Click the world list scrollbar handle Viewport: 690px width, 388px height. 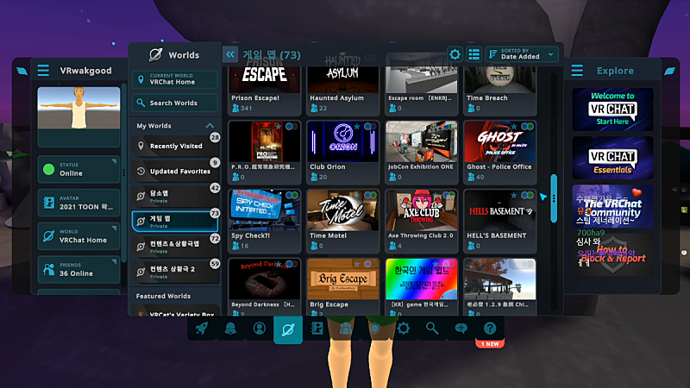point(554,198)
